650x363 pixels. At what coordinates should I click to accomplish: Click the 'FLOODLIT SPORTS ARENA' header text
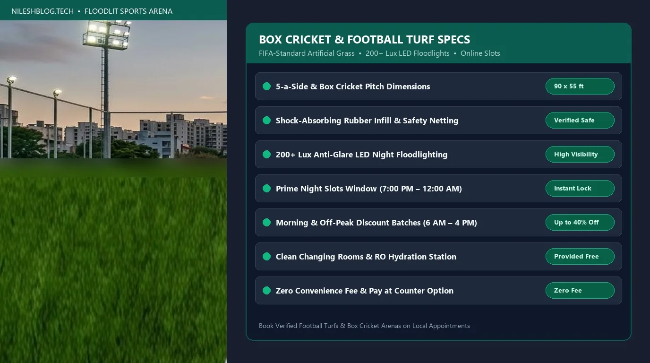(128, 11)
